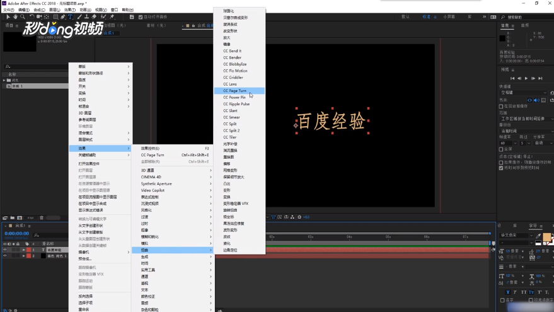Toggle include video eye button in Preview

click(x=529, y=100)
